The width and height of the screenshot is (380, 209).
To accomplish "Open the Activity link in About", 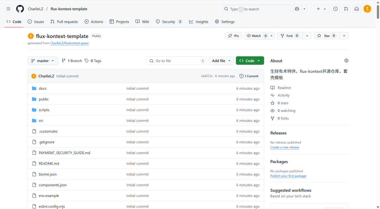I will (280, 95).
